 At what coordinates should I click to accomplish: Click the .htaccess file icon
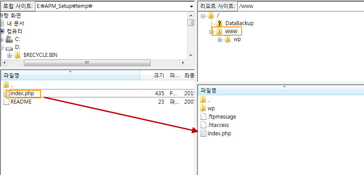(x=203, y=125)
